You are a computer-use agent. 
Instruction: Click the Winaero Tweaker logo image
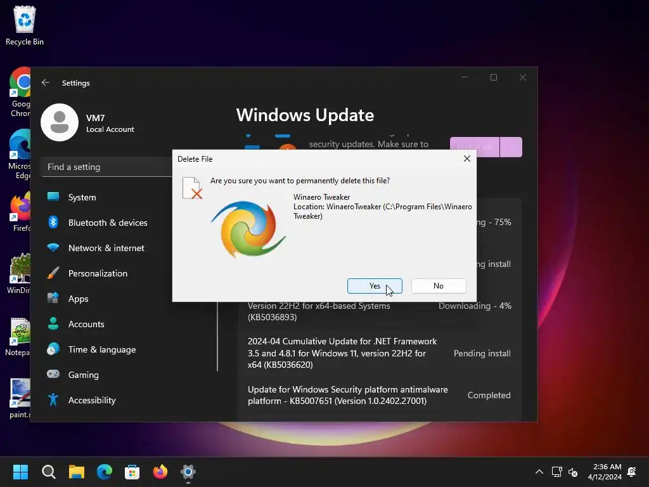[x=248, y=229]
